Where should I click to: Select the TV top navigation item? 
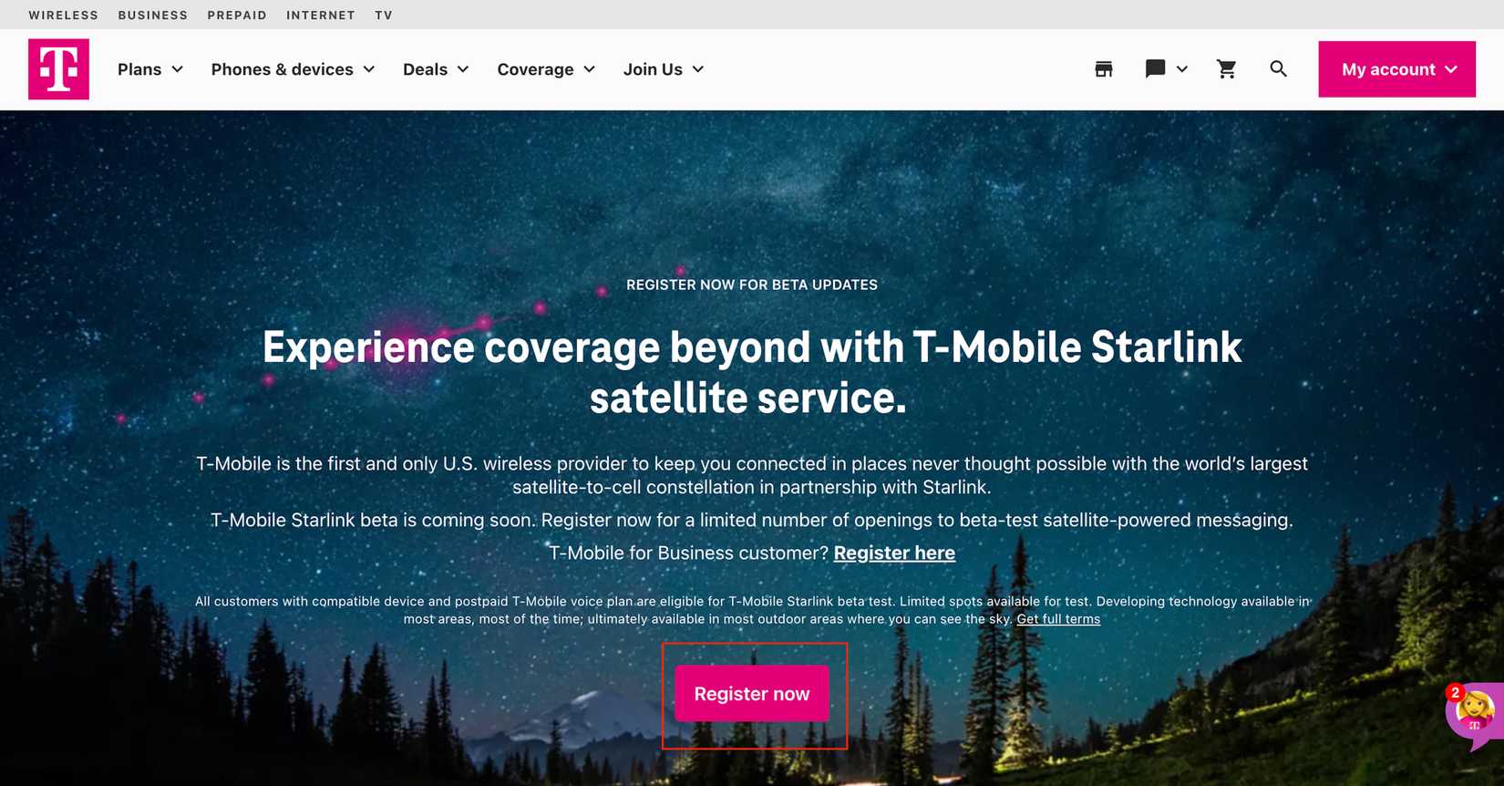click(x=384, y=16)
